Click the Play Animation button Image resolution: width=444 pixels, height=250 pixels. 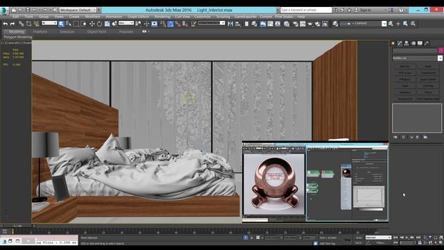pos(407,237)
